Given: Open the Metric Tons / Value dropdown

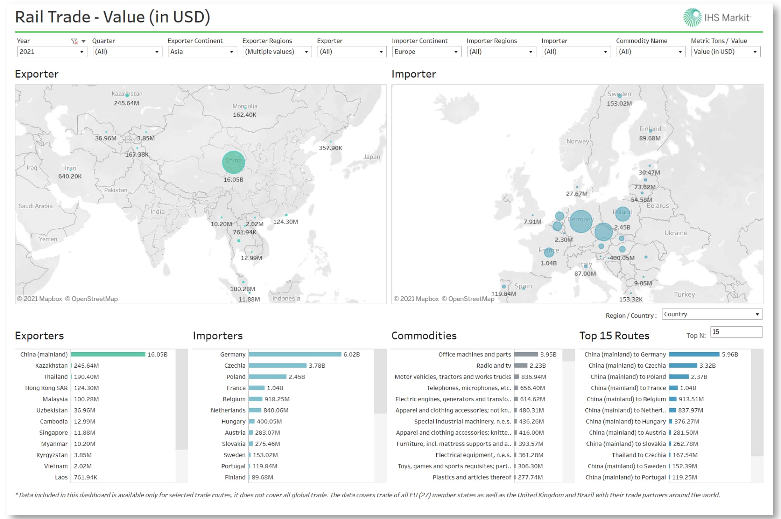Looking at the screenshot, I should 725,52.
